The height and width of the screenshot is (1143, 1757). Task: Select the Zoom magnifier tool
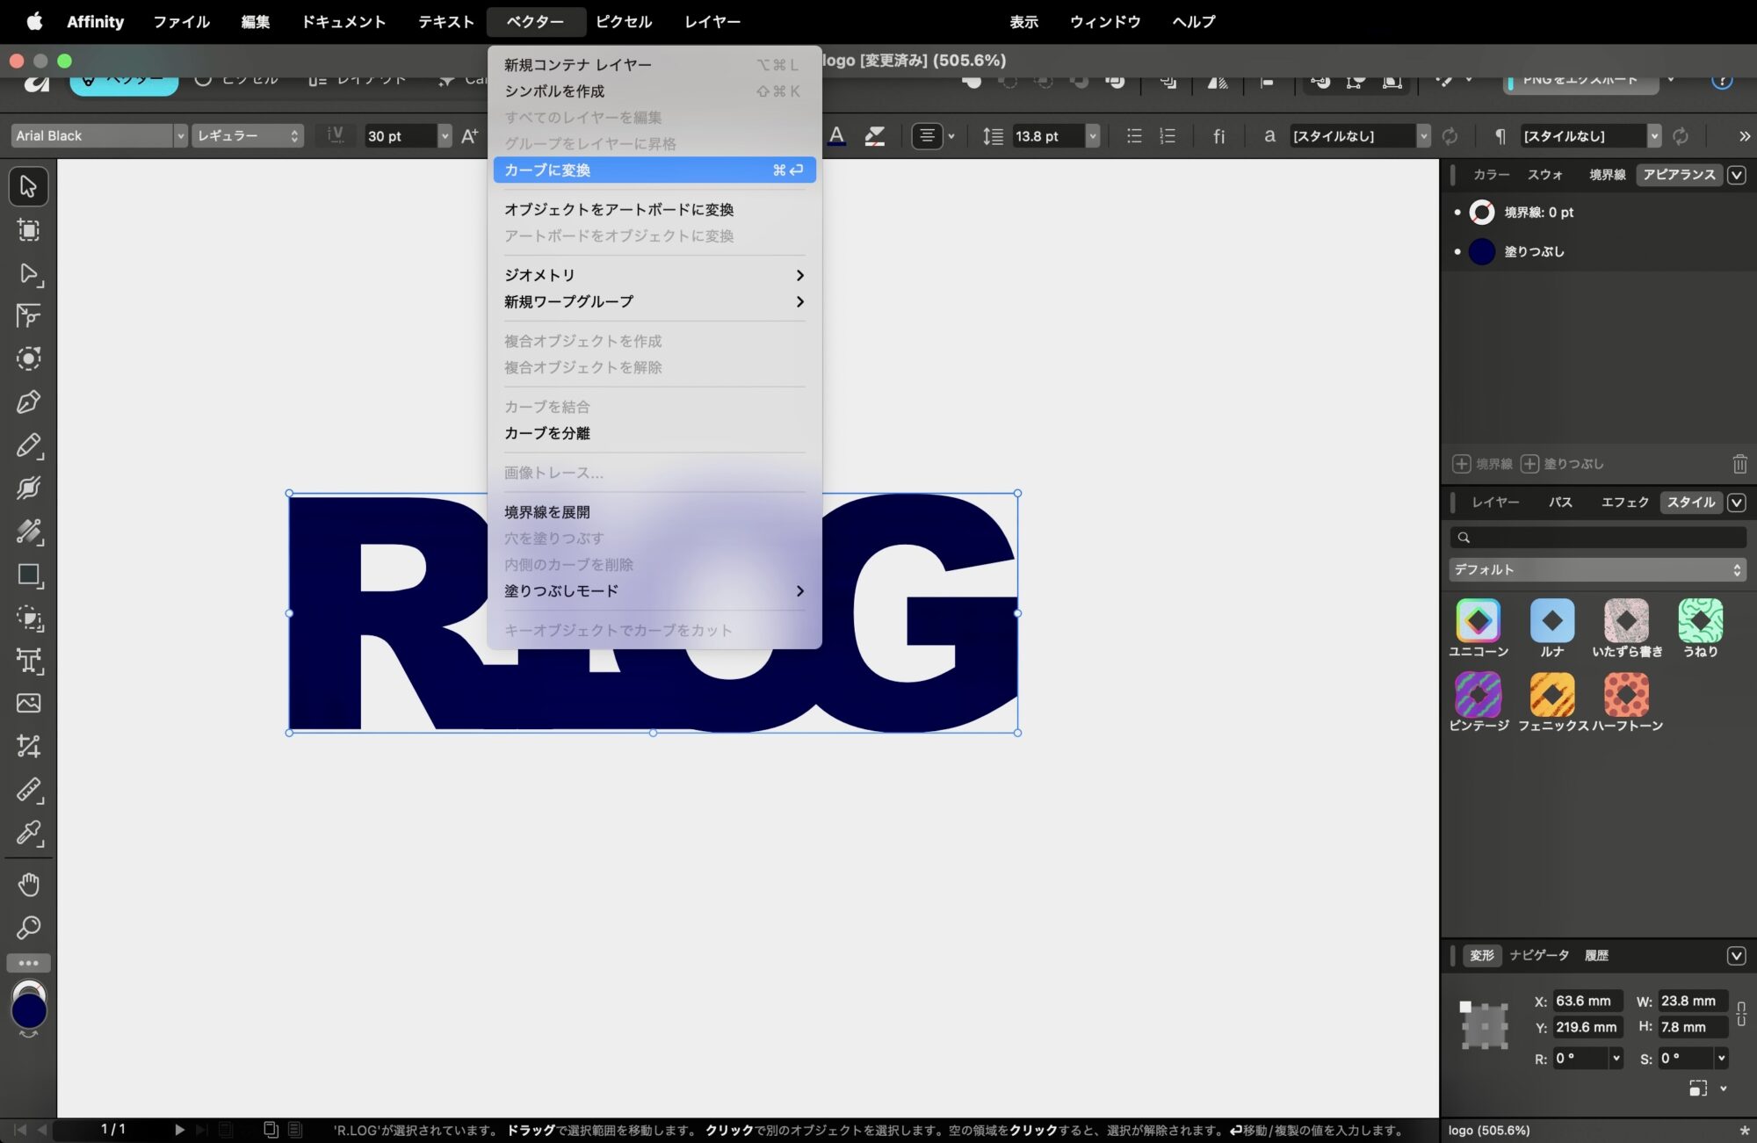tap(28, 928)
